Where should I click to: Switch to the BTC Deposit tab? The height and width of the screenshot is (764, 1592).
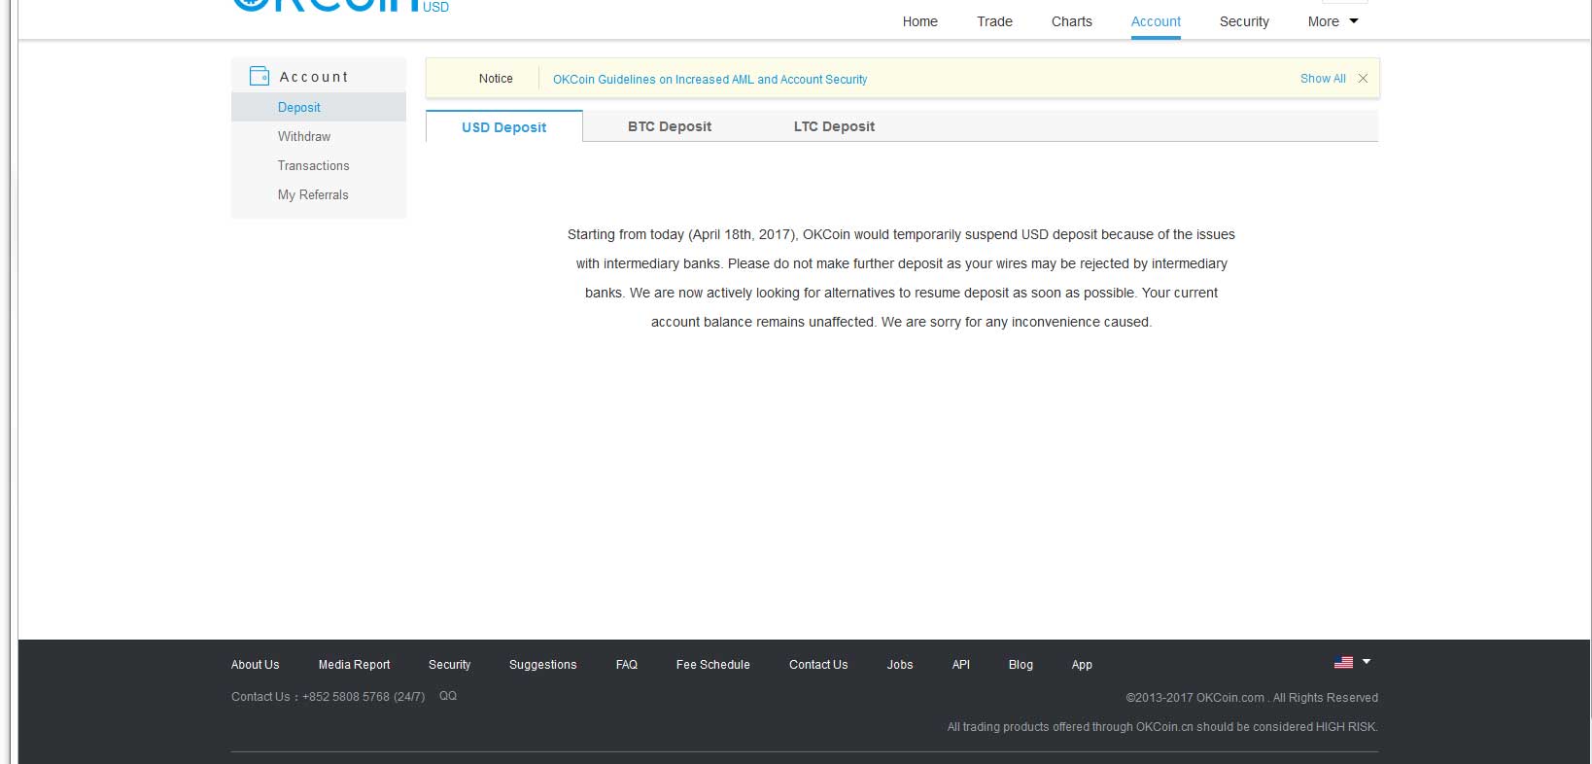pyautogui.click(x=669, y=126)
